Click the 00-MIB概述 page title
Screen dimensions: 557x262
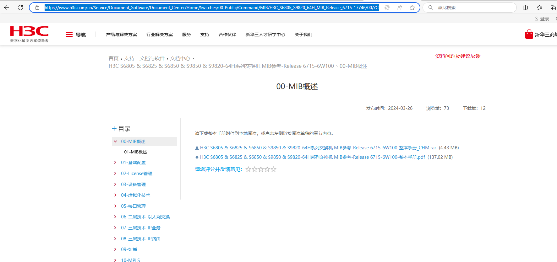click(297, 87)
